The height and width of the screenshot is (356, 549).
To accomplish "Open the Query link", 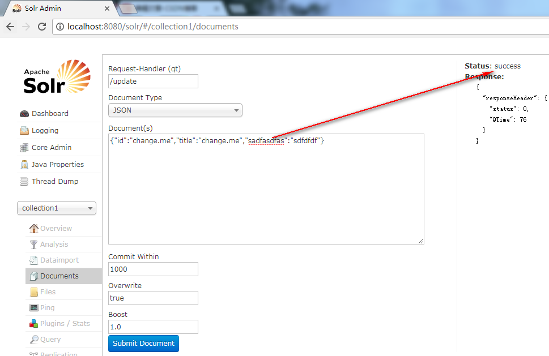I will click(x=50, y=339).
